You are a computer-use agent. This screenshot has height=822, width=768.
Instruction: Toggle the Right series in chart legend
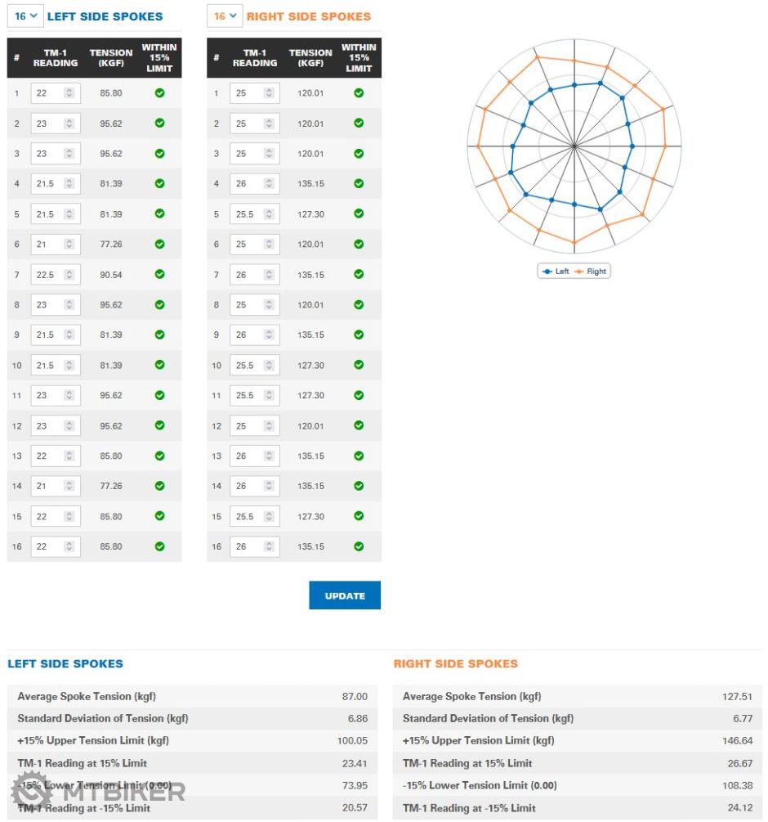tap(591, 272)
